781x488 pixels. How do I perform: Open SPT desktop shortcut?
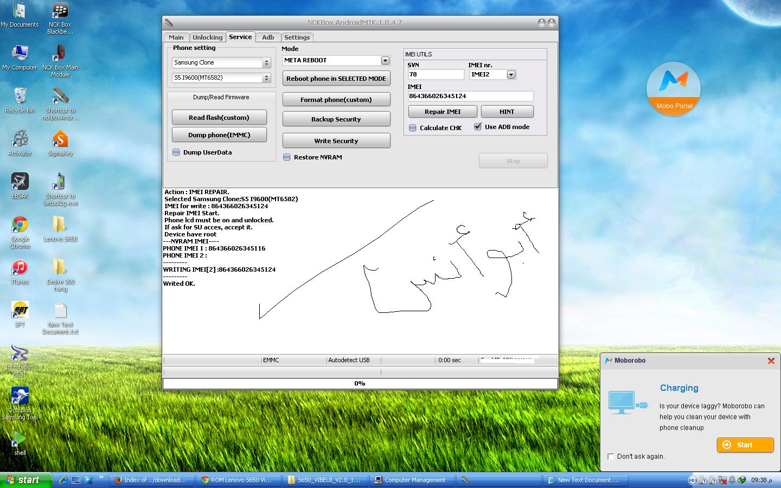coord(20,314)
